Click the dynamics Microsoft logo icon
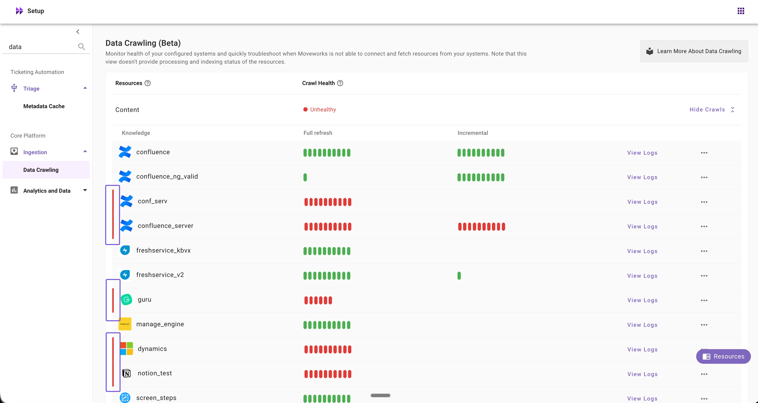Image resolution: width=758 pixels, height=403 pixels. [127, 349]
